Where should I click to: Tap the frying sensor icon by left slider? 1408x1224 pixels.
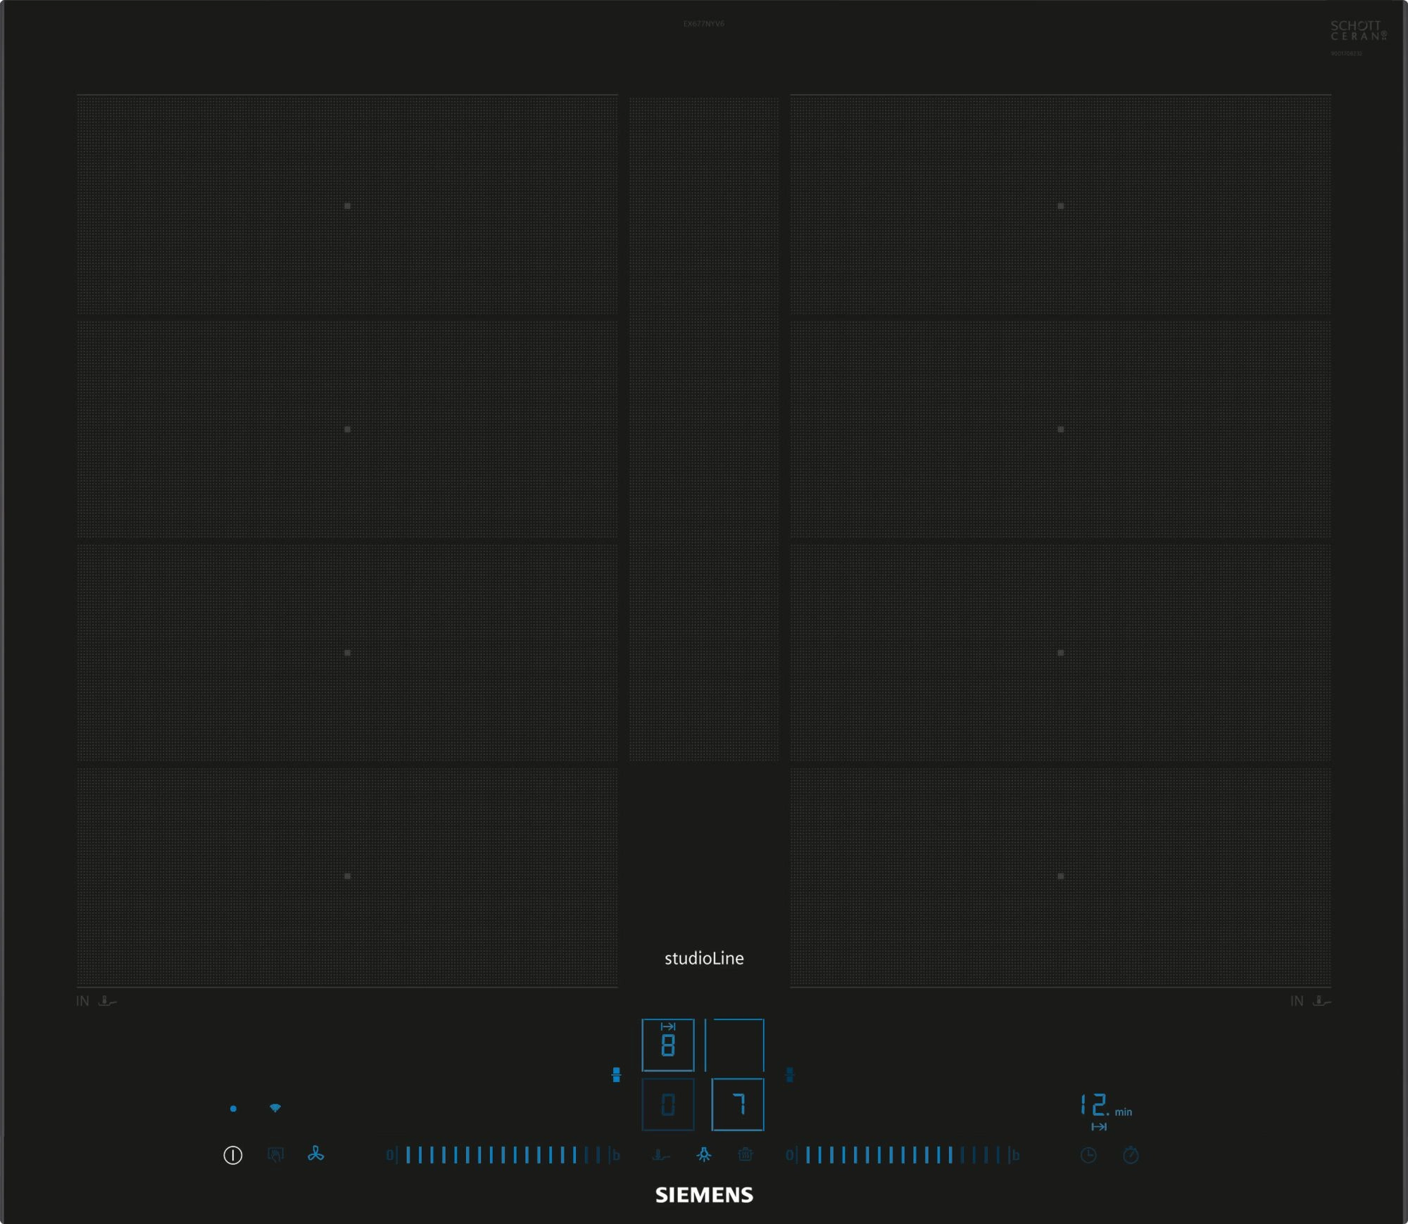660,1155
